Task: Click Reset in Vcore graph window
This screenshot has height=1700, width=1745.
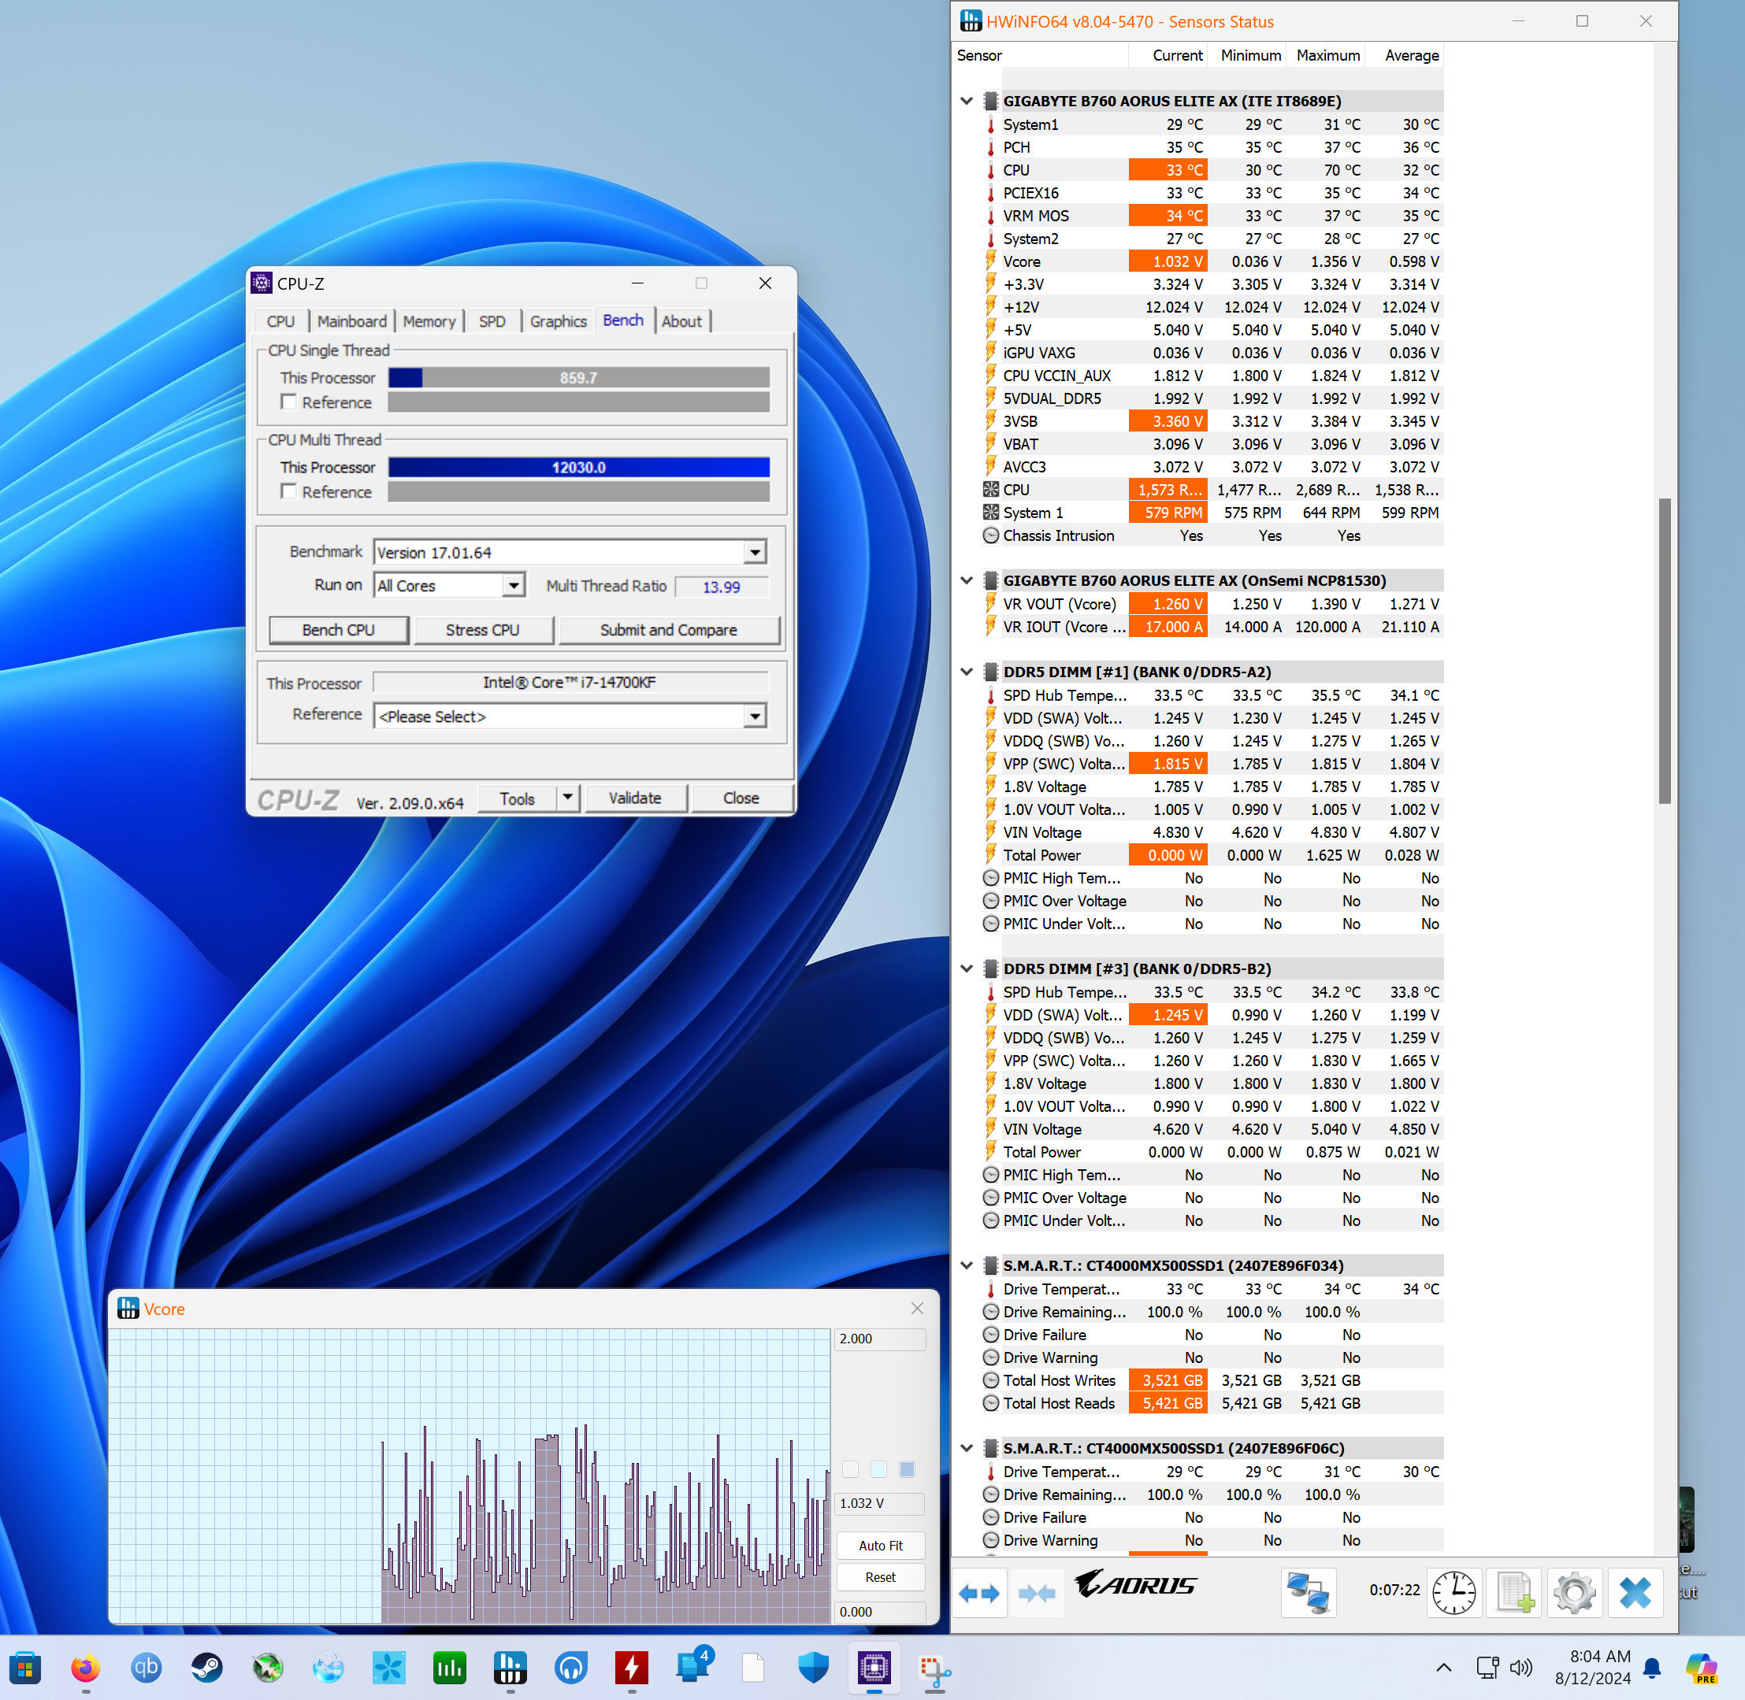Action: [x=880, y=1578]
